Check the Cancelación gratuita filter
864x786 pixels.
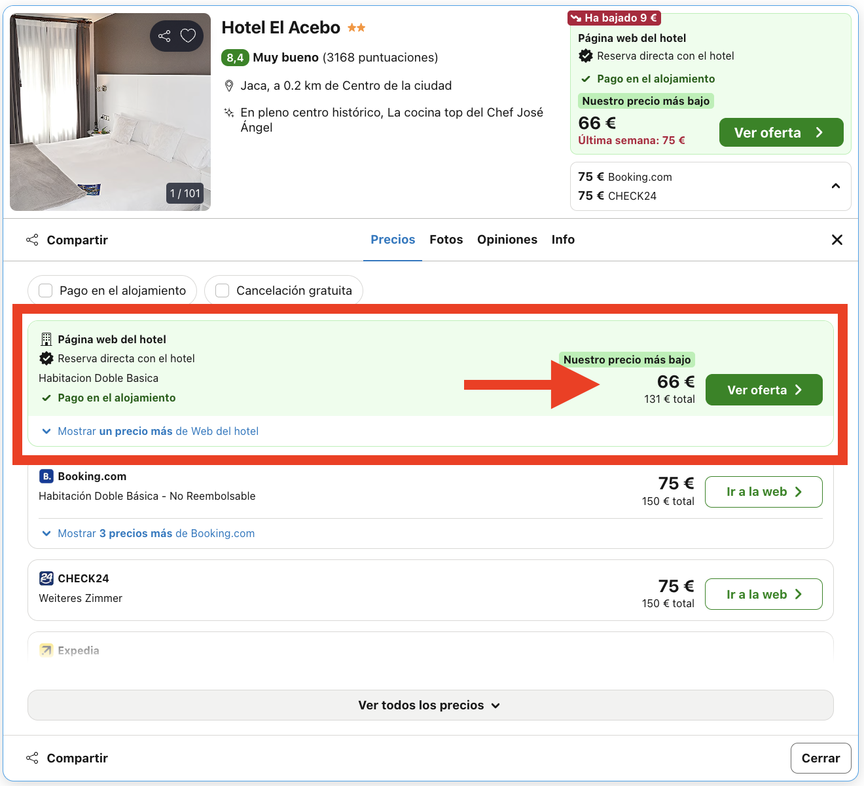click(x=223, y=291)
